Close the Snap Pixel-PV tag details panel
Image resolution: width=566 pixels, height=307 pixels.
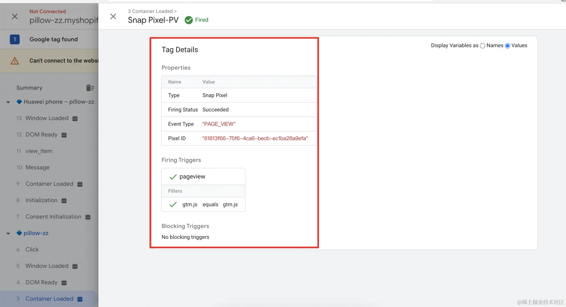(x=113, y=17)
